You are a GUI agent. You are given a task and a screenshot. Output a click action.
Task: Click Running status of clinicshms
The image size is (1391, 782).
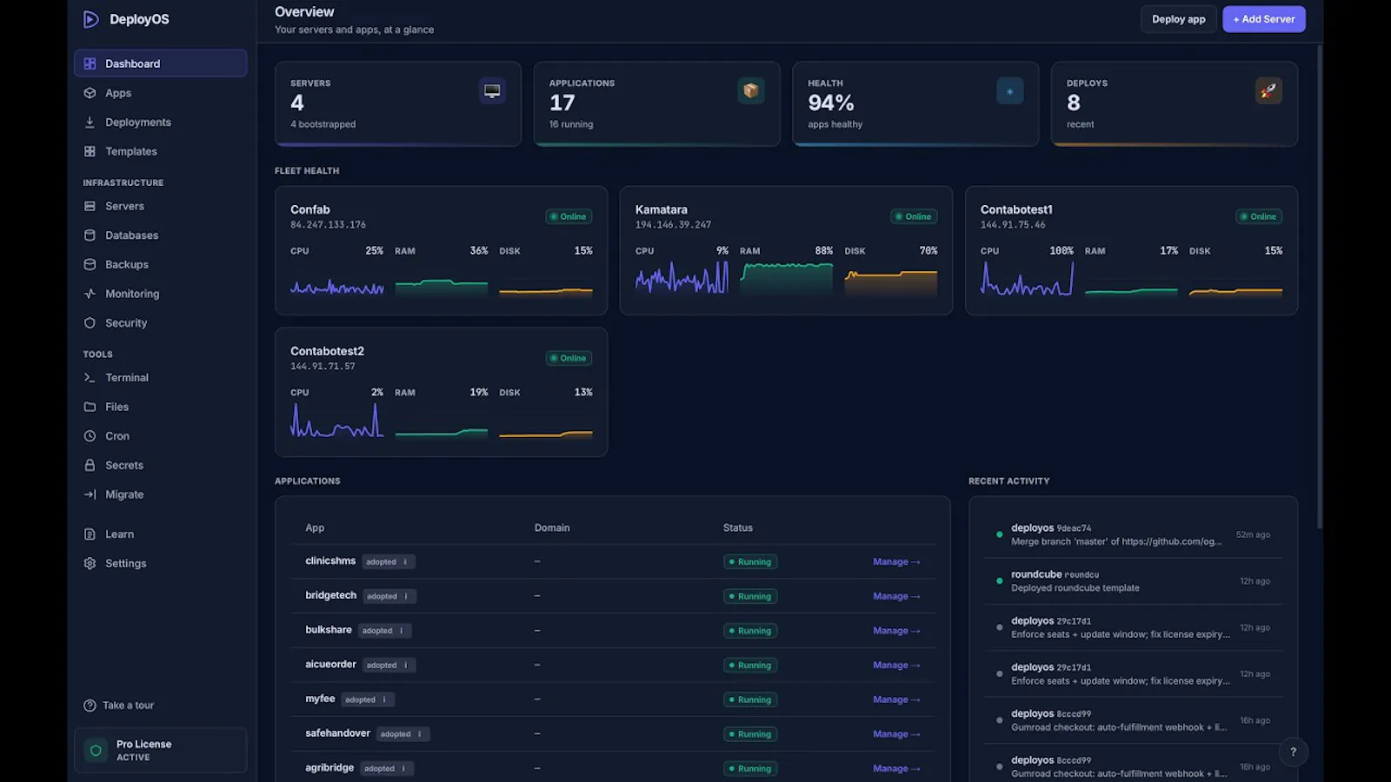(750, 562)
